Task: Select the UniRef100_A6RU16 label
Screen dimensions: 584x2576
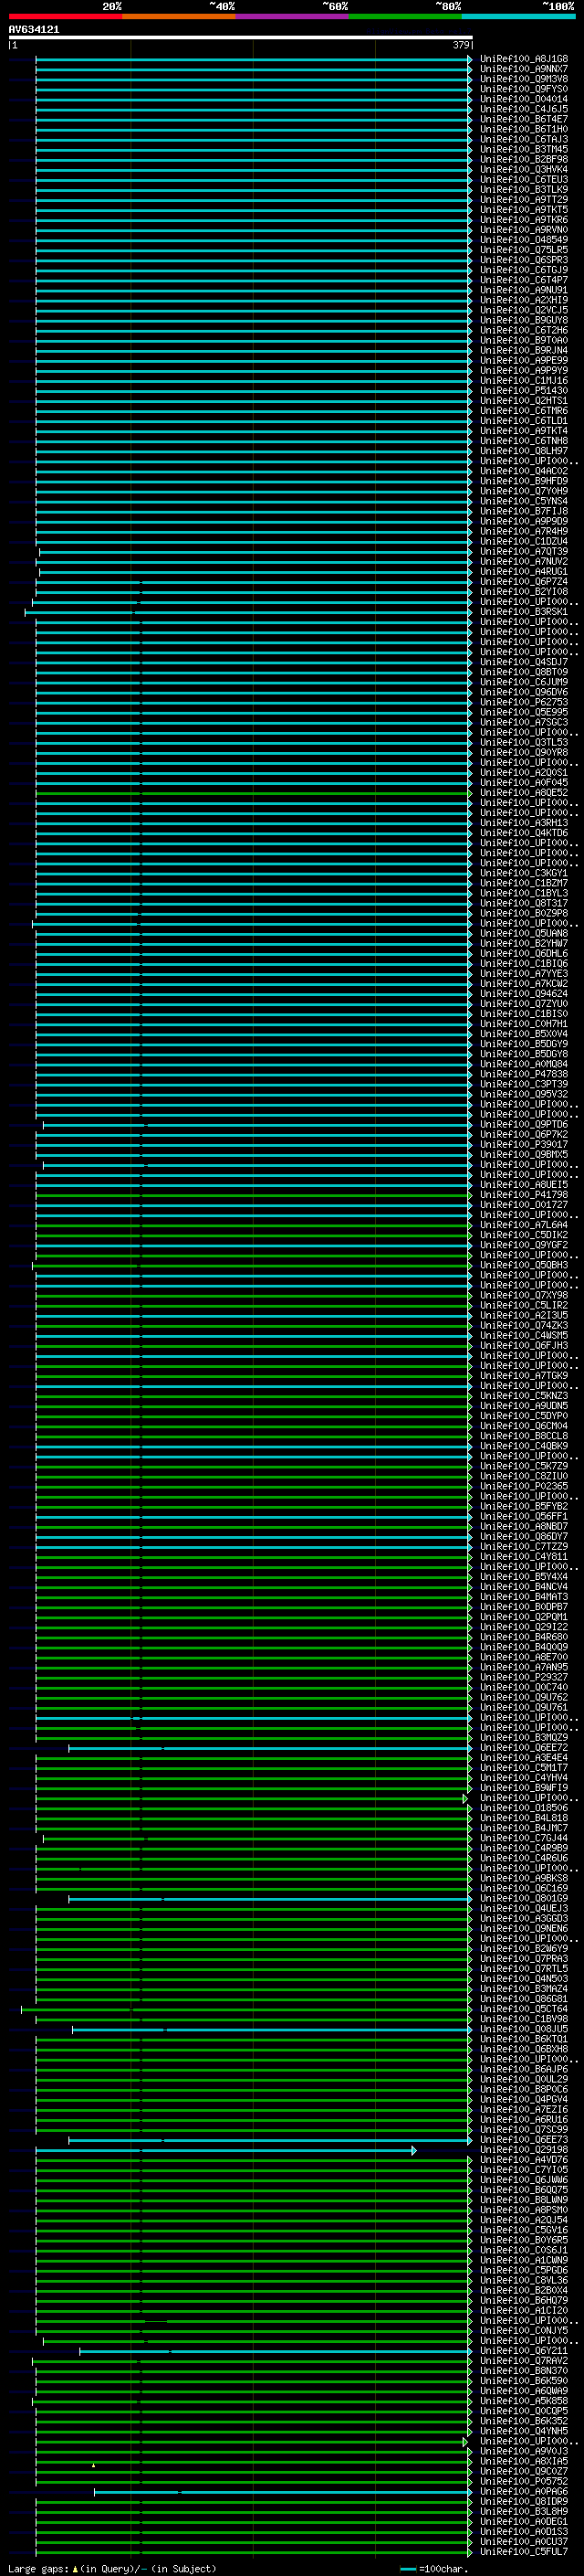Action: [524, 2119]
